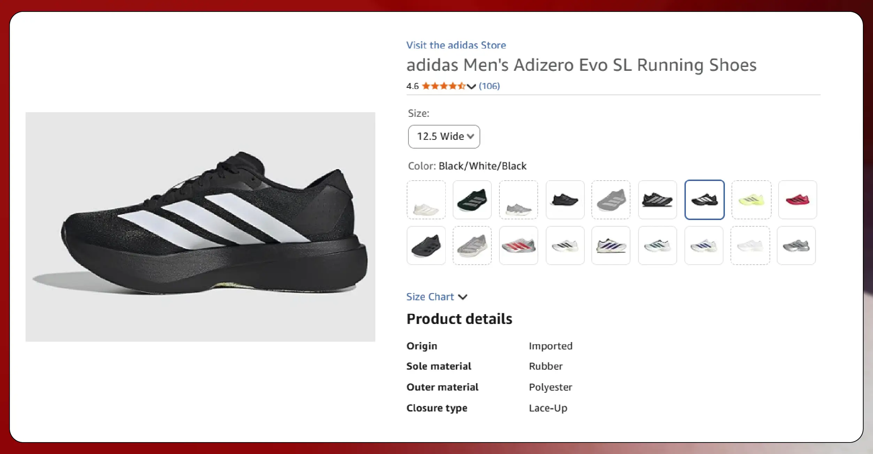Expand the Size Chart section
The height and width of the screenshot is (454, 873).
point(436,297)
